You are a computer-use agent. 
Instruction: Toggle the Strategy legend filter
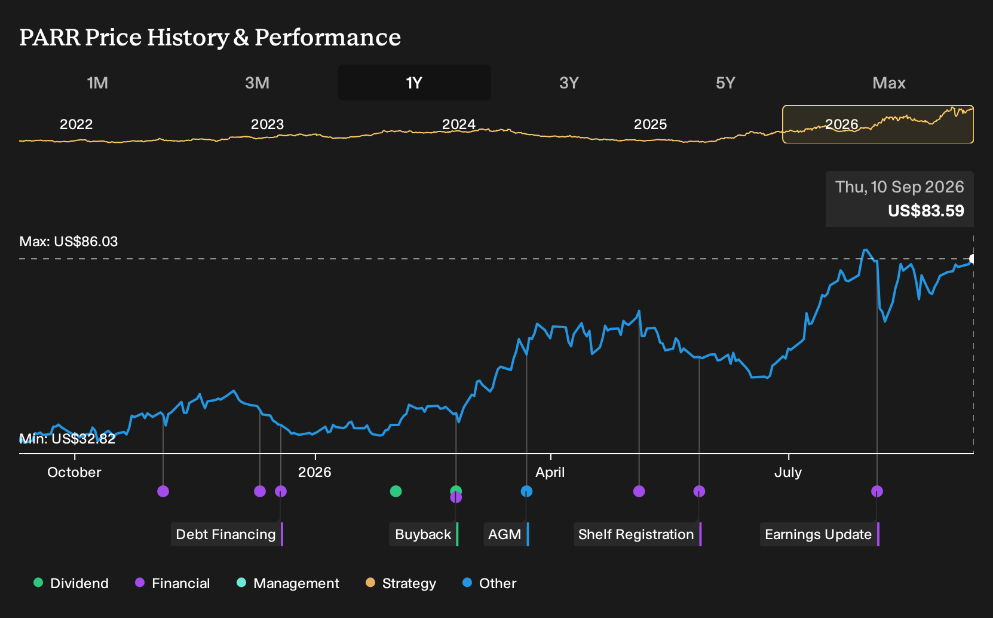[401, 583]
